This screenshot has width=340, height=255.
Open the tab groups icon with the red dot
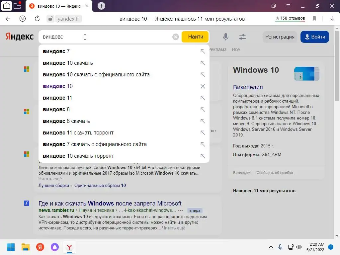pyautogui.click(x=17, y=6)
